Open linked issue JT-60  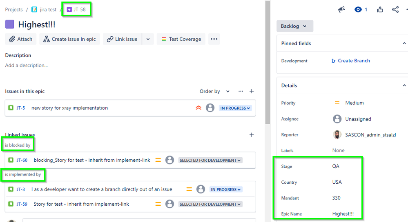pos(22,160)
